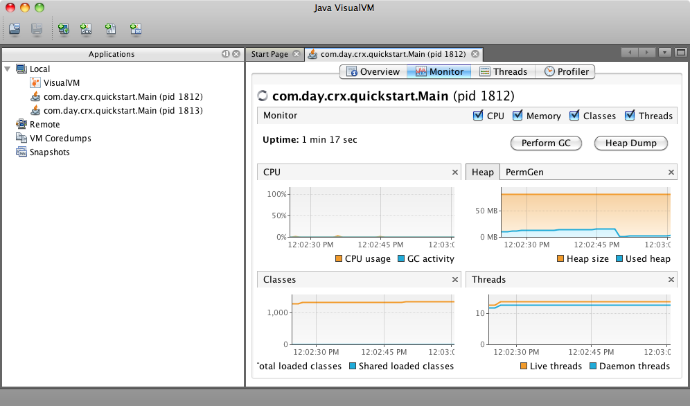Uncheck the Memory checkbox

517,115
